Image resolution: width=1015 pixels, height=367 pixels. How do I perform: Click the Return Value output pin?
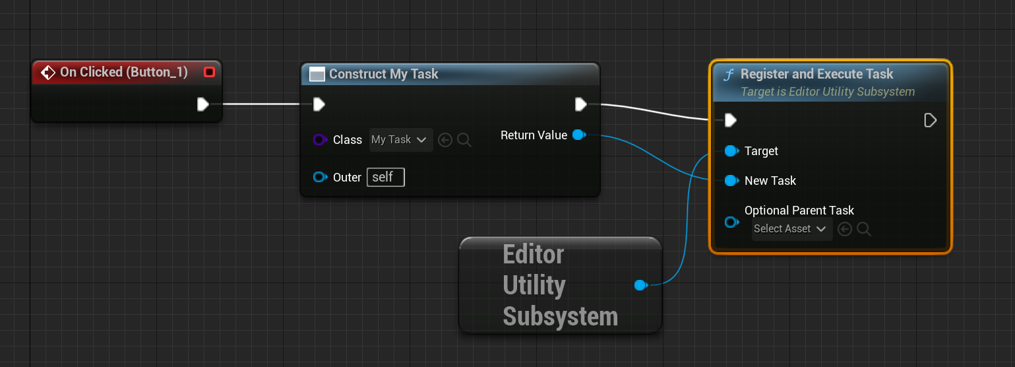[x=578, y=135]
